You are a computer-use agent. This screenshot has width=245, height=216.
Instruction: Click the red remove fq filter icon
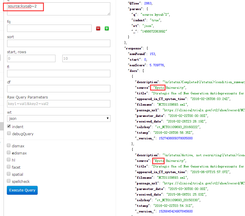(x=98, y=28)
